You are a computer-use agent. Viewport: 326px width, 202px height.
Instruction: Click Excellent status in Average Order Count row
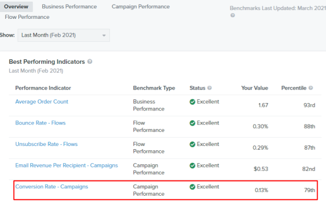tap(208, 102)
